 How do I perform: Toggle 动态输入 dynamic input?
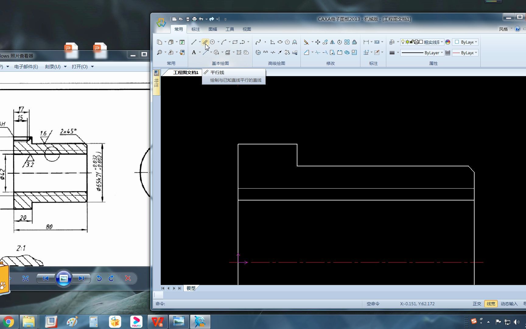pos(509,304)
